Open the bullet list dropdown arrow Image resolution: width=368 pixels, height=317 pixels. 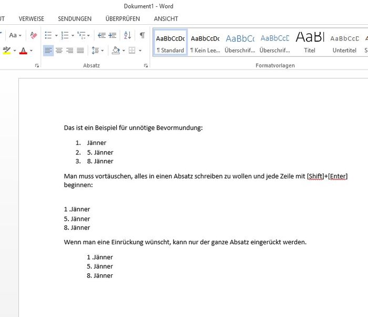click(56, 35)
